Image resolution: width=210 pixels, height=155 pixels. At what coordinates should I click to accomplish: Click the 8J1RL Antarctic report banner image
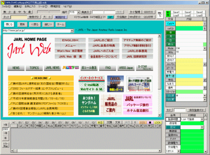click(115, 84)
